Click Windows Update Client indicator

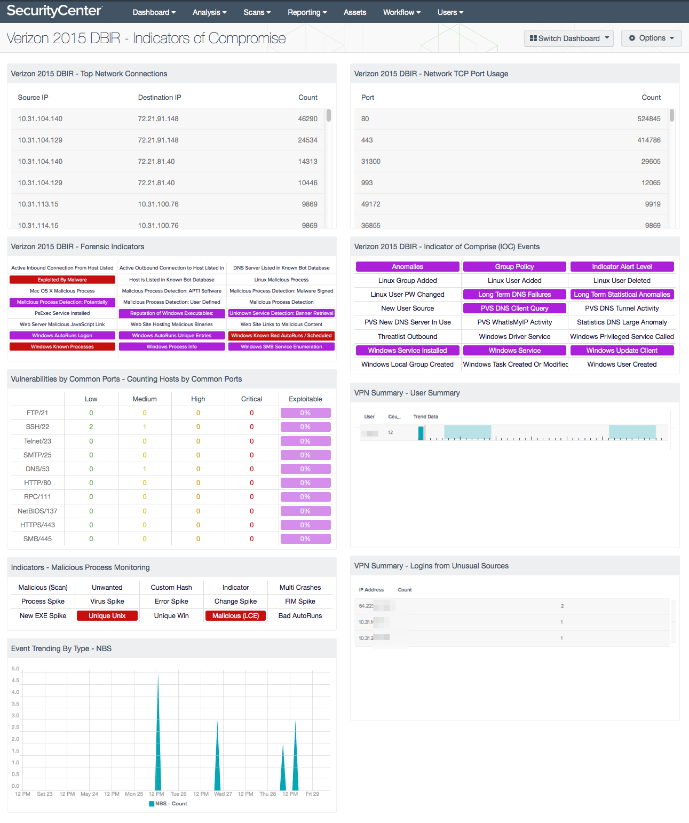pos(622,351)
